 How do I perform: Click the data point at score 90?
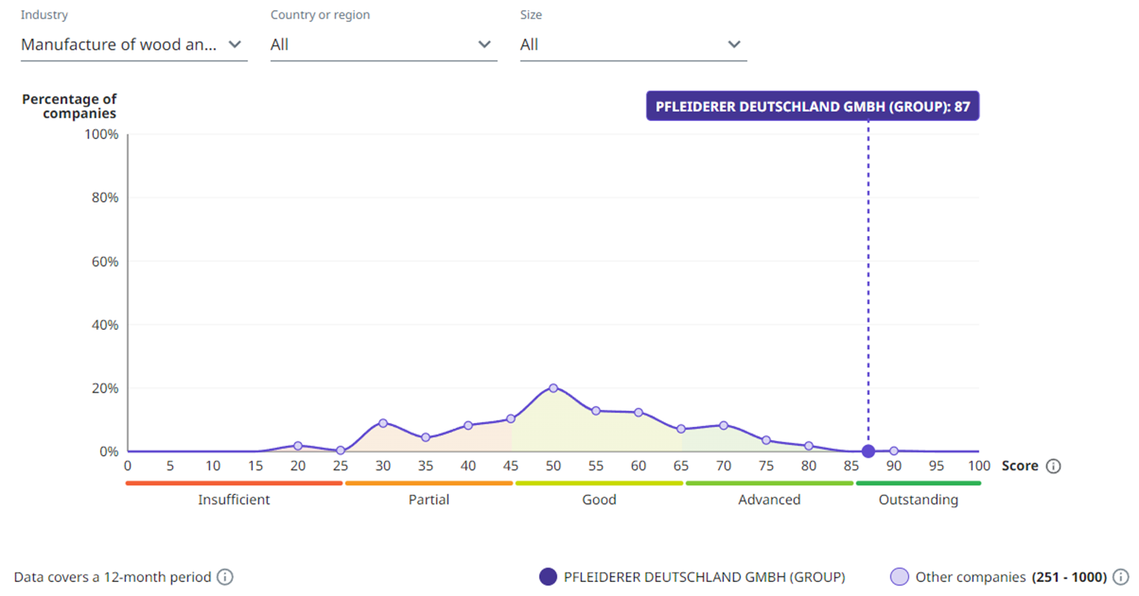pos(893,451)
